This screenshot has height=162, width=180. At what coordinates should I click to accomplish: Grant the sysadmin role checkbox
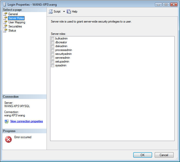point(52,65)
